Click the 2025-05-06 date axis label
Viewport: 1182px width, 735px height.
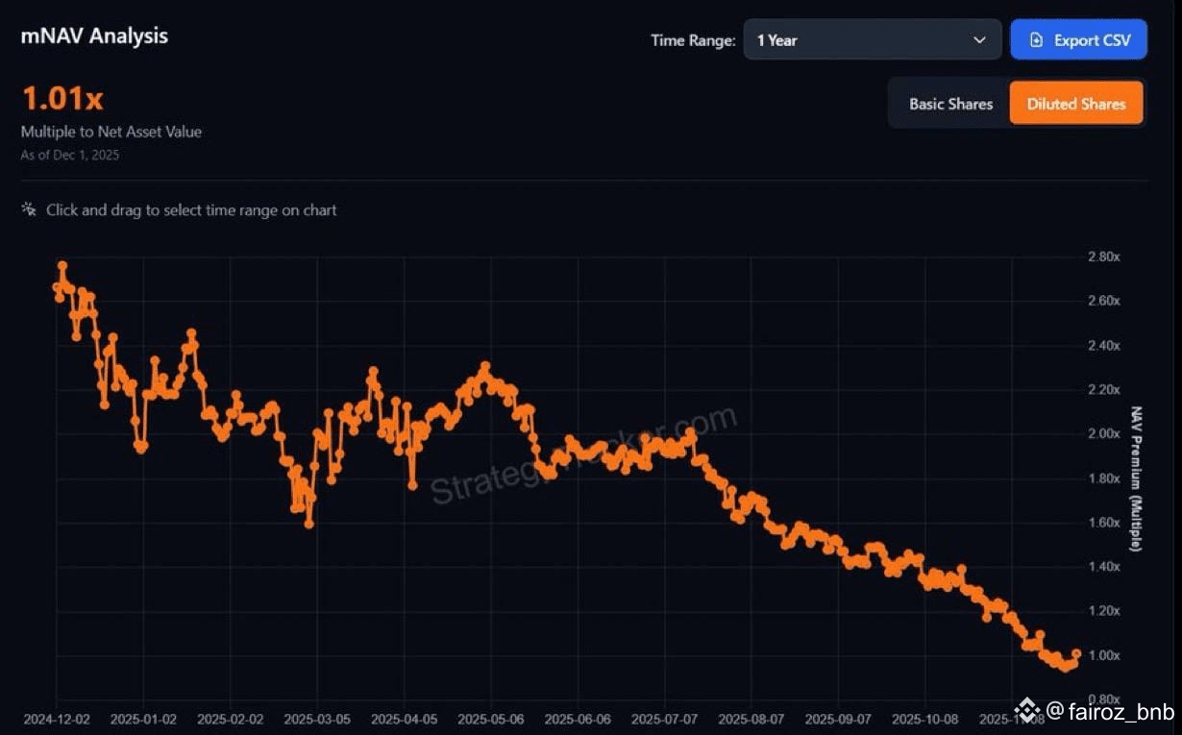point(490,719)
